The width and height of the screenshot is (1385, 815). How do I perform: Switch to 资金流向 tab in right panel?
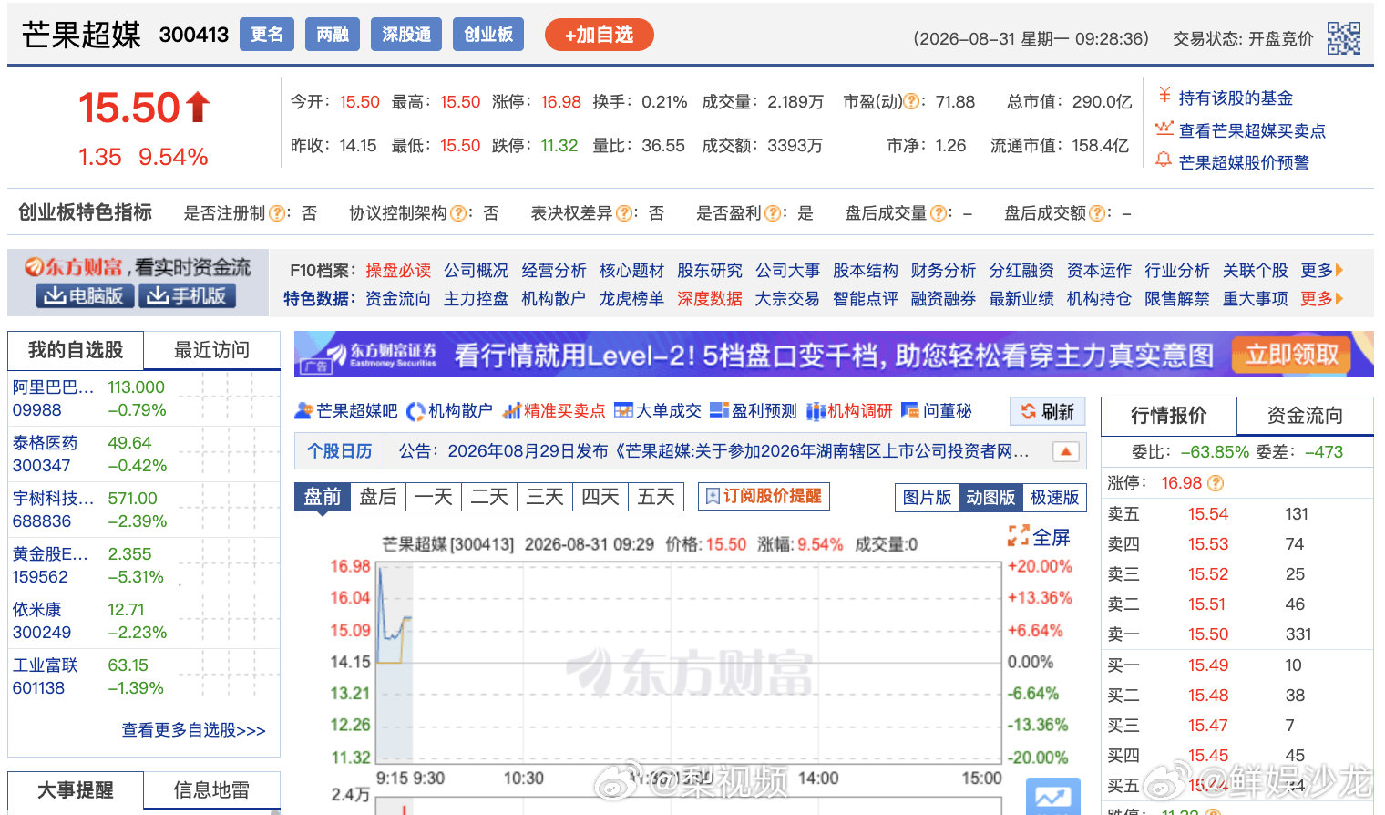(x=1305, y=416)
